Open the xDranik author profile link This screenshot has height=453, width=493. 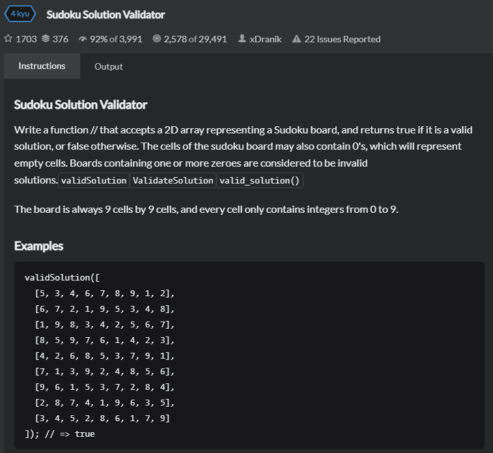pyautogui.click(x=265, y=39)
